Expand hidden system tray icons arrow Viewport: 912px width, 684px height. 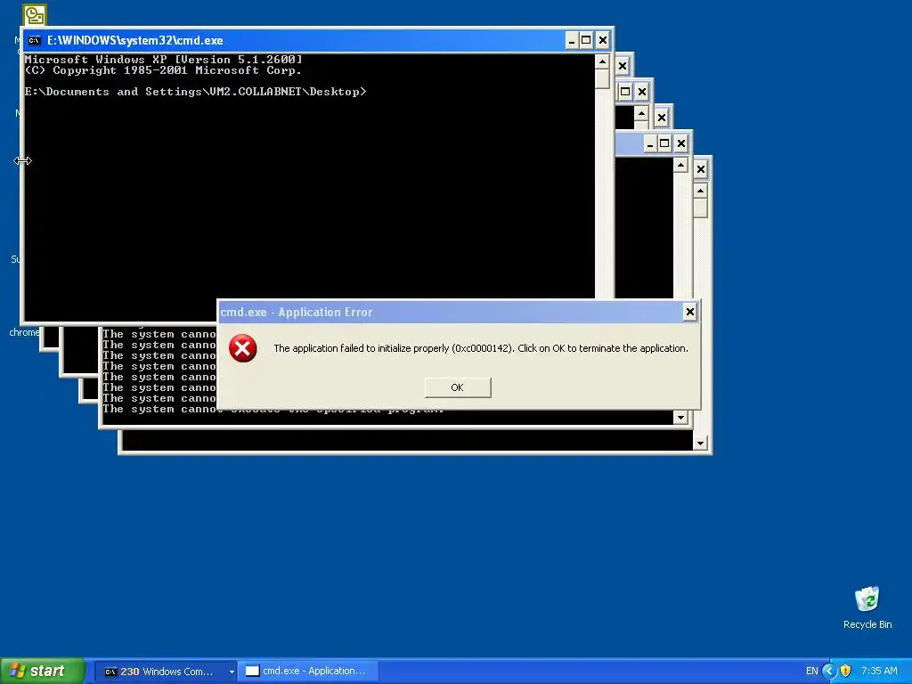click(829, 672)
